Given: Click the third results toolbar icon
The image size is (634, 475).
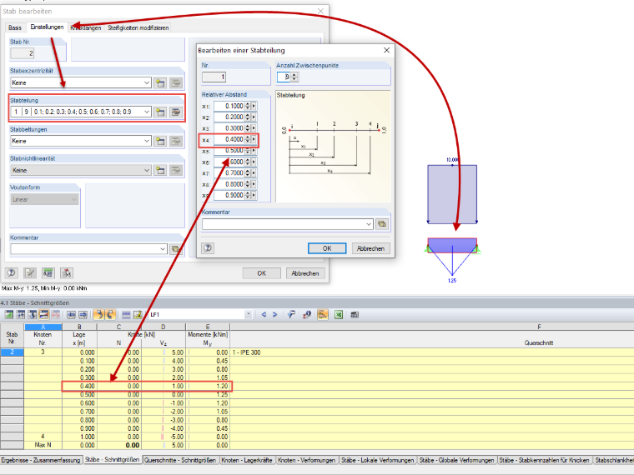Looking at the screenshot, I should 33,315.
